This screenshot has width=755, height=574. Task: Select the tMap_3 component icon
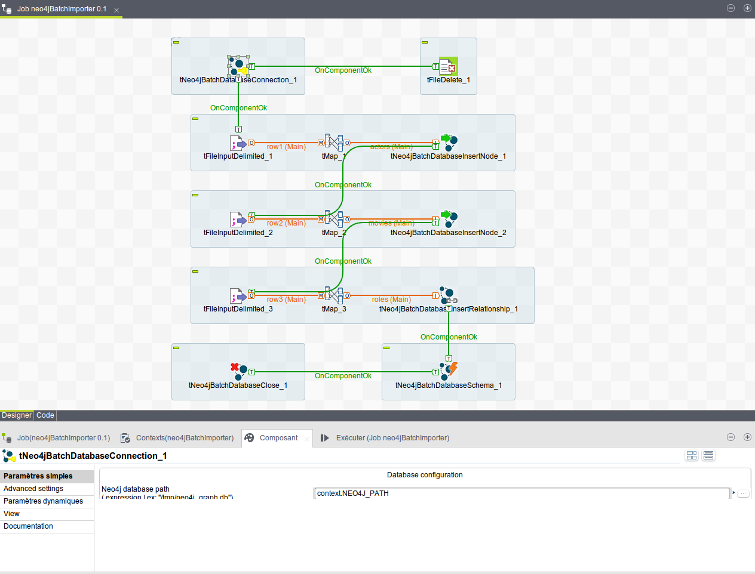pyautogui.click(x=334, y=295)
